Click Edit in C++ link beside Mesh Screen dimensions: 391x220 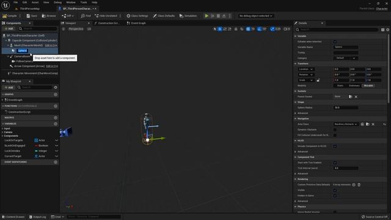tap(51, 45)
